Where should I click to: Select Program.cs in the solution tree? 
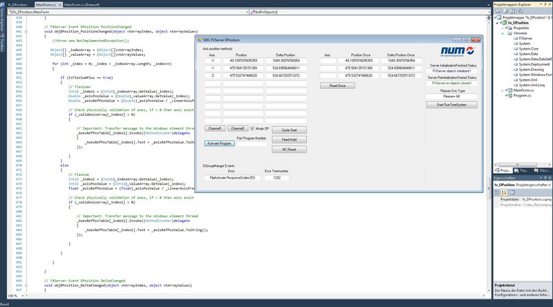coord(523,97)
